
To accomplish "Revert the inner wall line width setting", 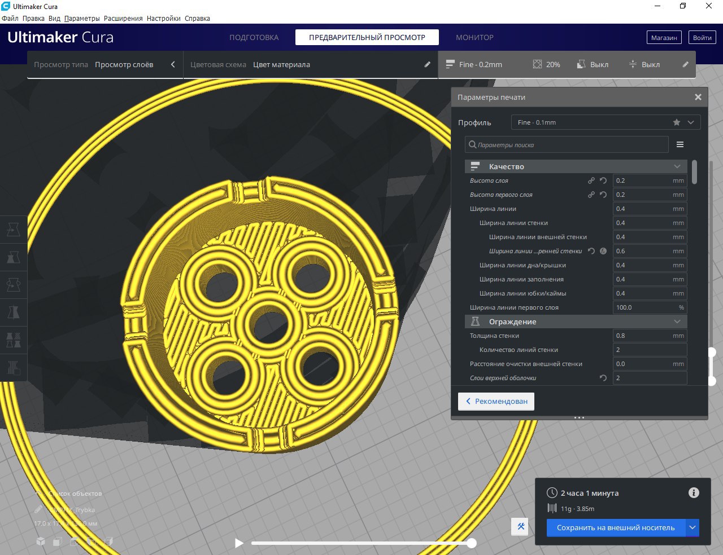I will point(591,251).
